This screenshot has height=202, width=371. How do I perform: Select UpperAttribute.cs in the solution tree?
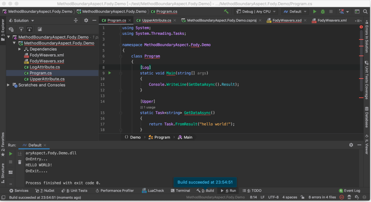[x=47, y=79]
